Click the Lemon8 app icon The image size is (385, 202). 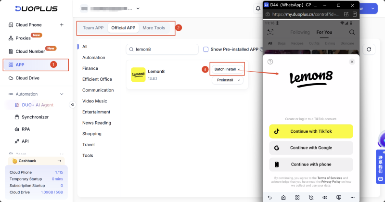(138, 75)
